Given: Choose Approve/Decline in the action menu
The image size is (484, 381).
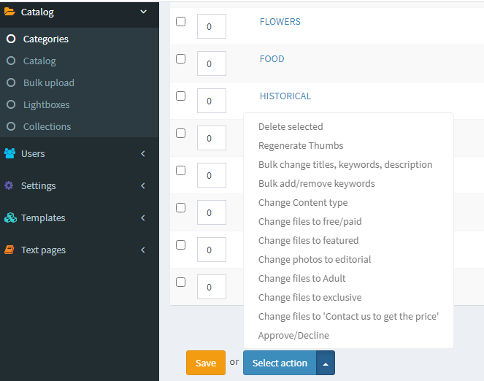Looking at the screenshot, I should [x=293, y=335].
